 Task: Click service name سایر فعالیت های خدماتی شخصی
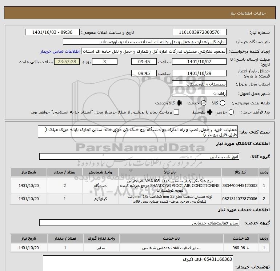pyautogui.click(x=171, y=248)
